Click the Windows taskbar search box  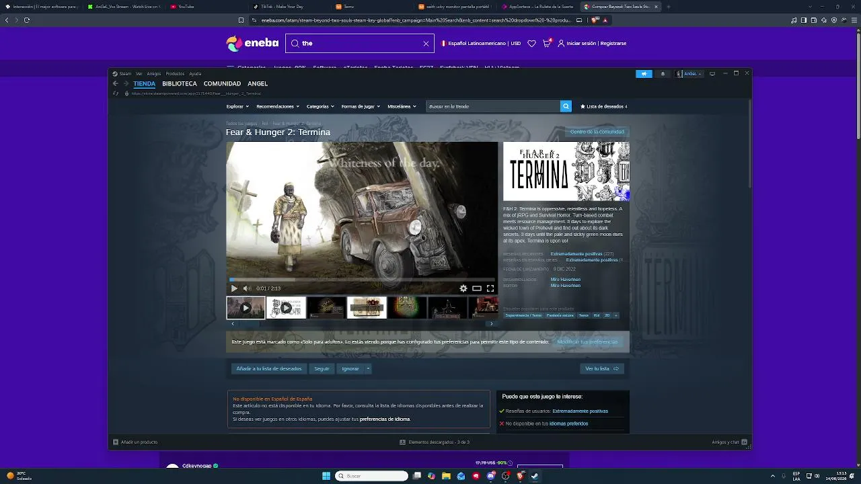pos(372,476)
